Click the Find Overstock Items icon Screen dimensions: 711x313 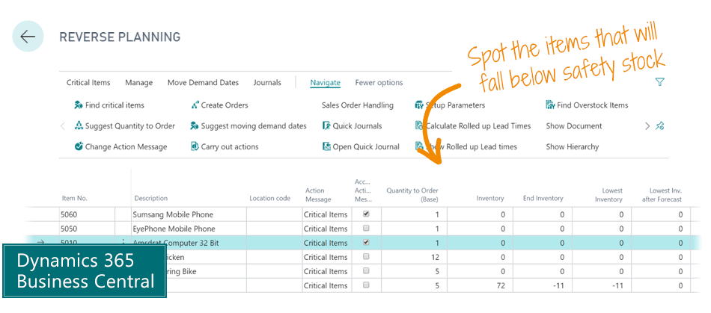coord(550,105)
